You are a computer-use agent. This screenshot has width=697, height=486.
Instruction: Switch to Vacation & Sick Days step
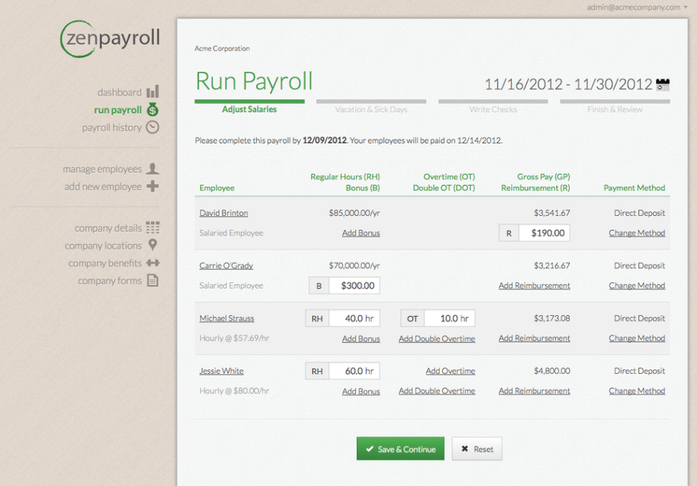371,109
